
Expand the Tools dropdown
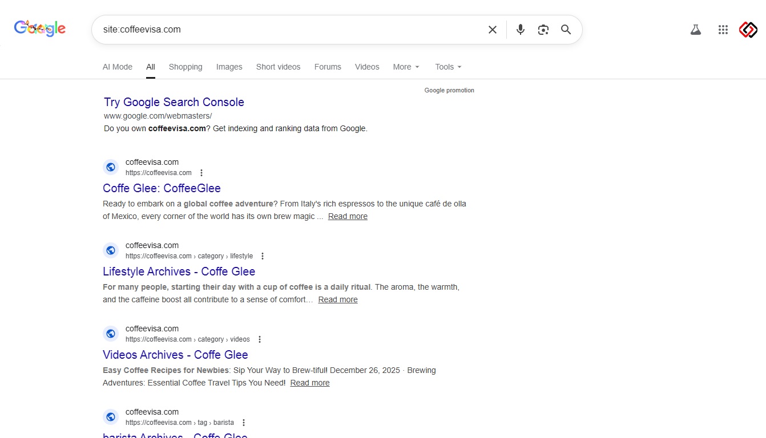448,67
